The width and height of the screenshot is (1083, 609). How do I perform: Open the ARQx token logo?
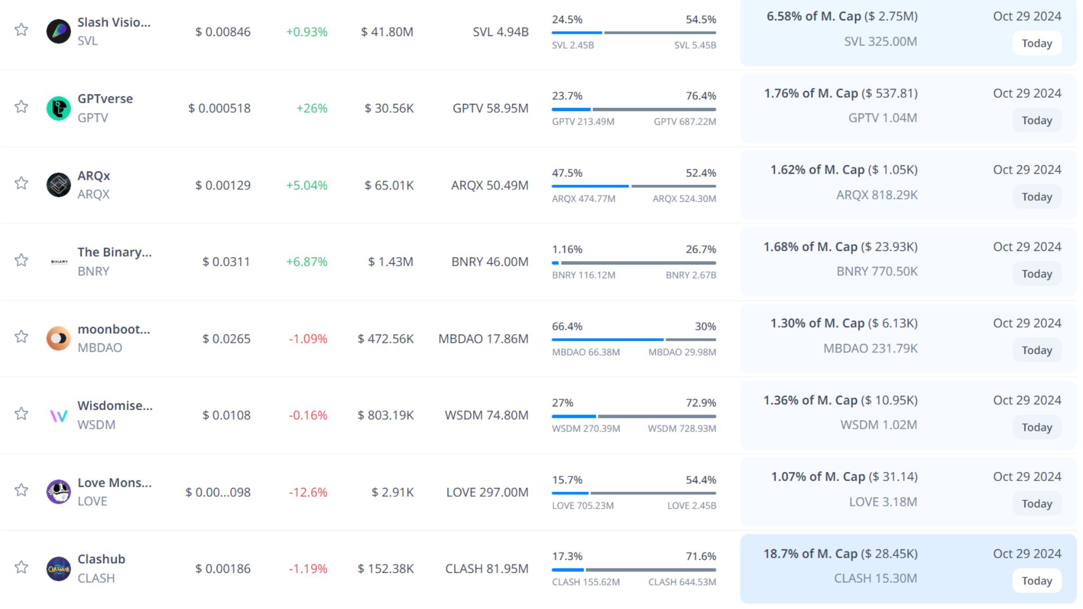point(59,185)
